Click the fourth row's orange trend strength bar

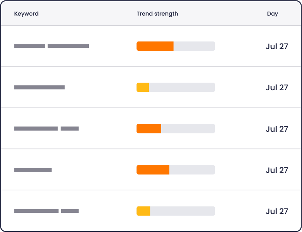pos(153,170)
